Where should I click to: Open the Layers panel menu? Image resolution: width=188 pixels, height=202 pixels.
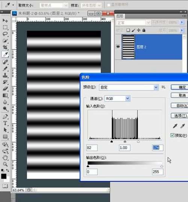pyautogui.click(x=184, y=16)
